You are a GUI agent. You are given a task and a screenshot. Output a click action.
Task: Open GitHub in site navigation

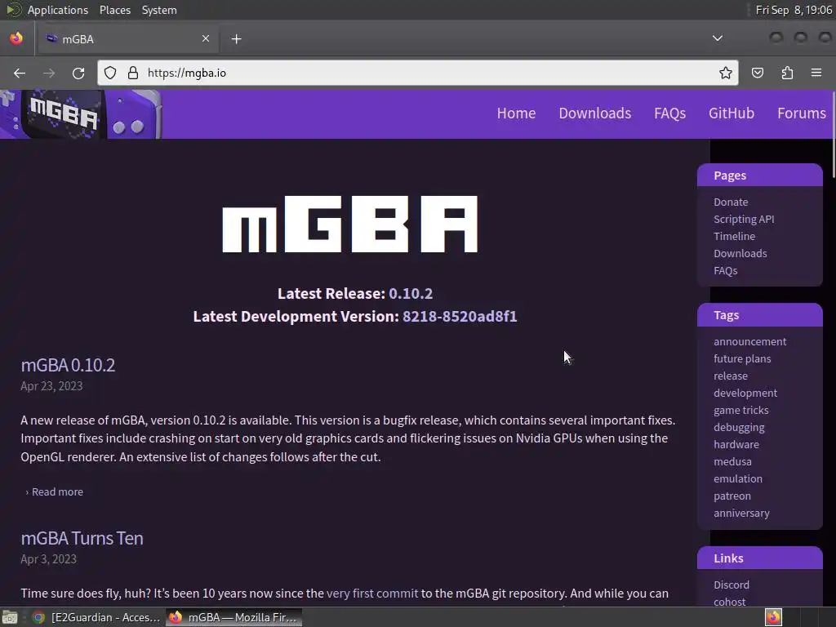point(731,113)
